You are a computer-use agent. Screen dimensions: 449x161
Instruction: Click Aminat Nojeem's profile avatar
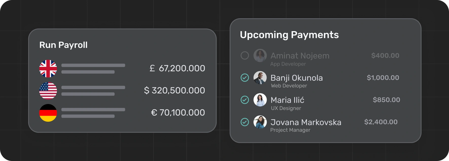coord(260,55)
